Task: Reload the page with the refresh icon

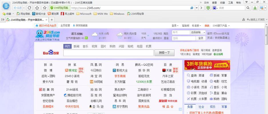Action: click(x=29, y=8)
